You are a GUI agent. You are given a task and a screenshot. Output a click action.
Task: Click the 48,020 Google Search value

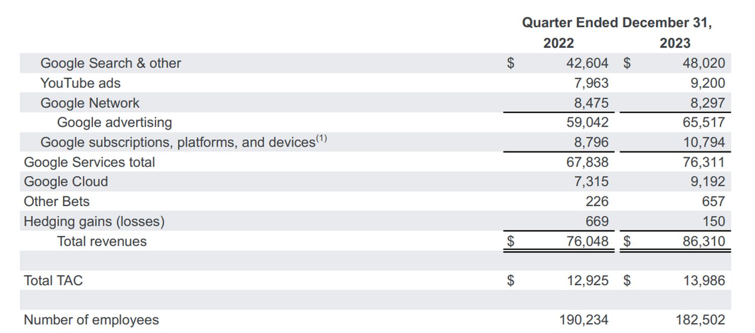[x=704, y=63]
